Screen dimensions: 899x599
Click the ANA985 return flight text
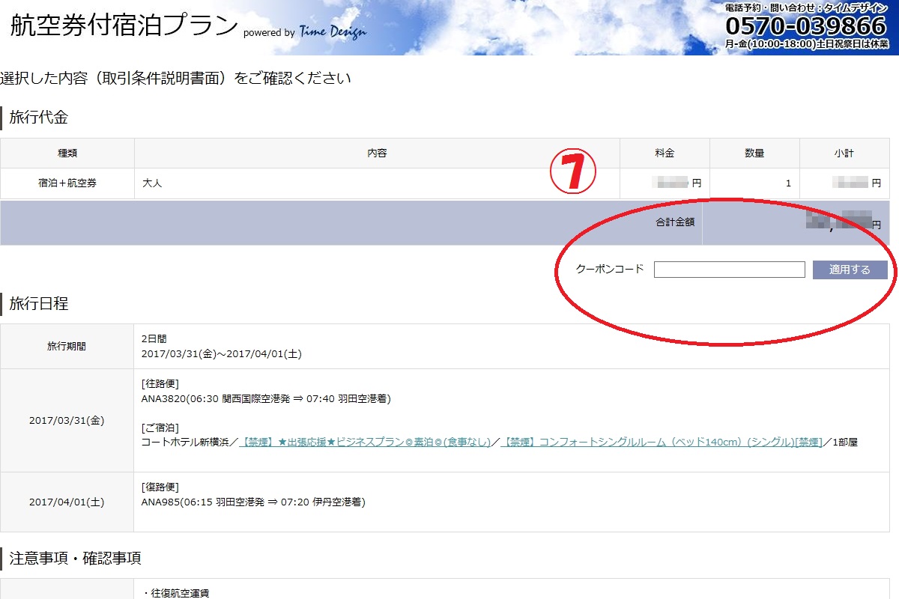(253, 502)
